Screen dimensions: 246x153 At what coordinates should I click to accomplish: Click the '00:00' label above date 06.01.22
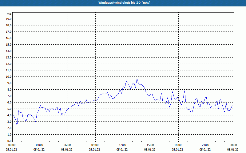pyautogui.click(x=234, y=145)
